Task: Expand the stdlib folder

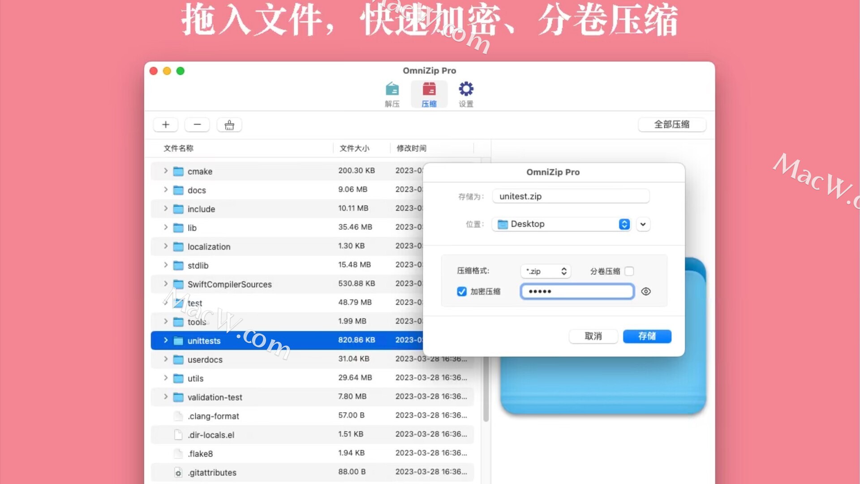Action: pyautogui.click(x=166, y=265)
